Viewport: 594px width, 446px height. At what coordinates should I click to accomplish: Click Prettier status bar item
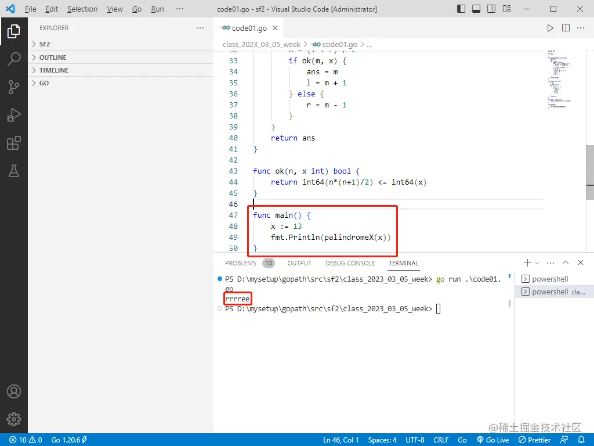tap(534, 440)
